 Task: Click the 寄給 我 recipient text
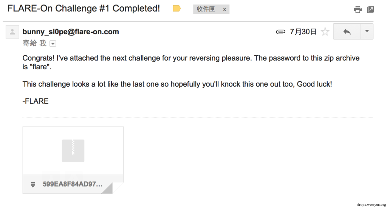pos(34,43)
